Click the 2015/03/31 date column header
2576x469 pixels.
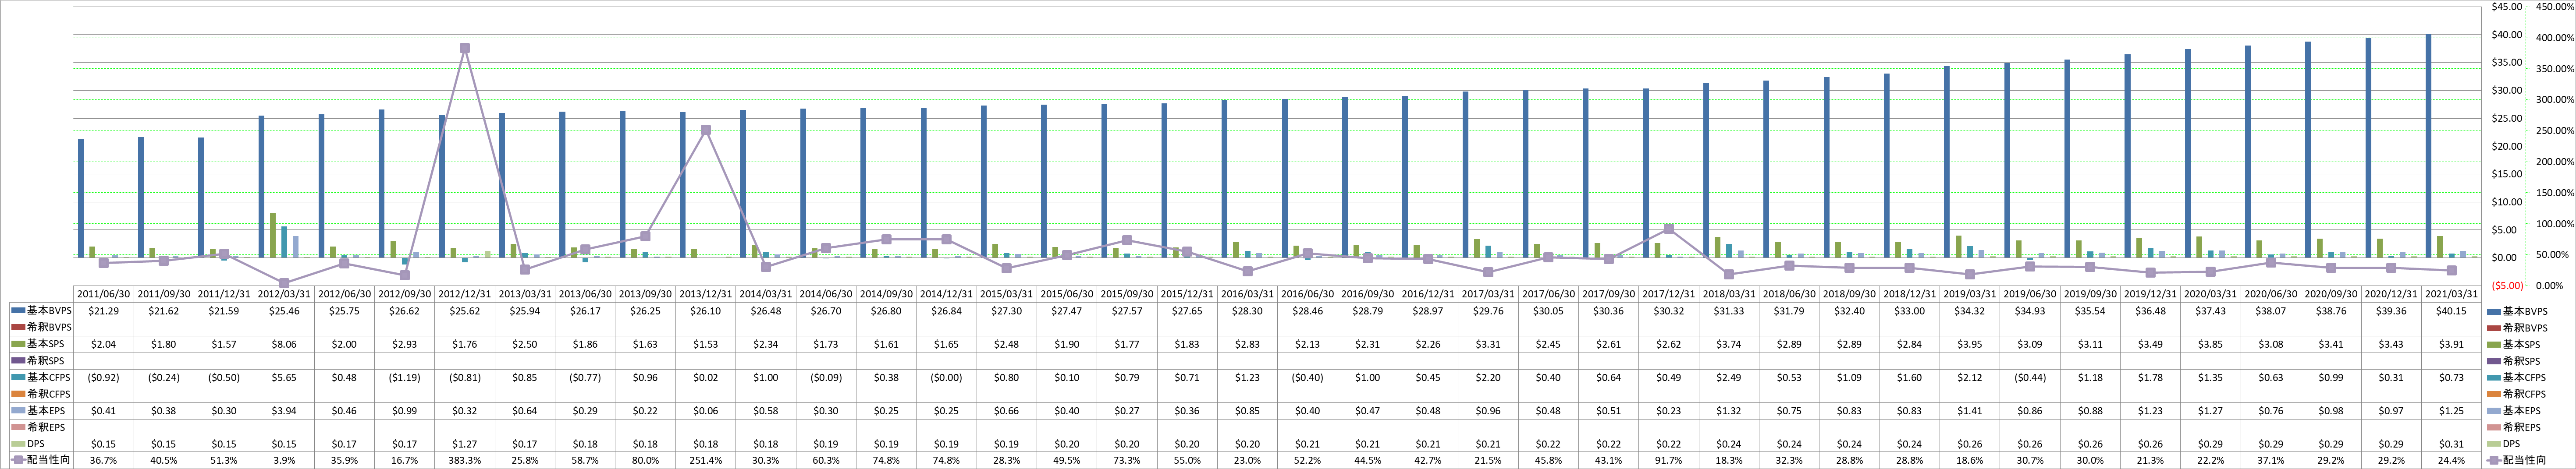1007,294
